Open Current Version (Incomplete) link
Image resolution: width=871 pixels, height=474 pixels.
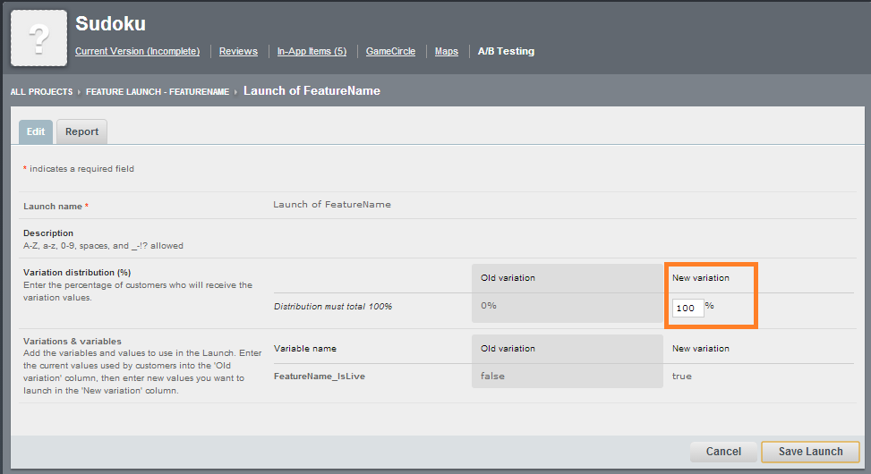[137, 52]
